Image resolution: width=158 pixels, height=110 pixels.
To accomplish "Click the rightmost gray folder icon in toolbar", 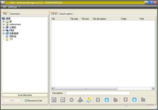I will 143,100.
